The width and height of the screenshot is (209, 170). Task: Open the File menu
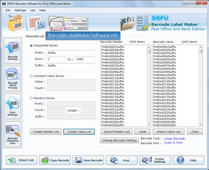8,10
